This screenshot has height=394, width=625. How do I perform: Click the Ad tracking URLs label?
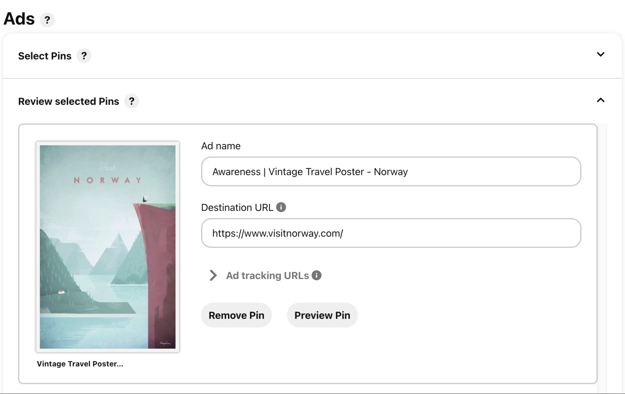pyautogui.click(x=267, y=275)
